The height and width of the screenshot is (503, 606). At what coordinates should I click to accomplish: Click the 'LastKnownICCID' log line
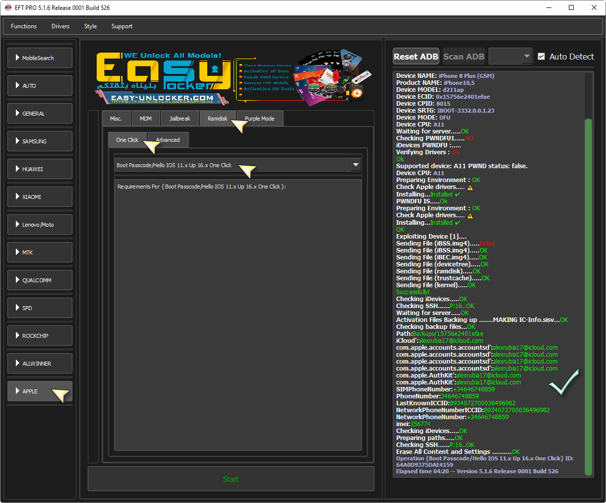point(456,403)
